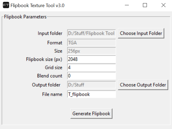Click the Flipbook Parameters group heading
The image size is (172, 129).
click(25, 17)
